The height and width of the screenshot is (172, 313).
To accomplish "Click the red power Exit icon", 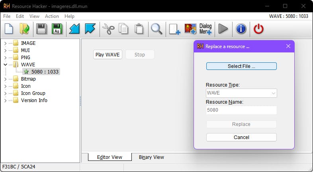I will point(258,29).
